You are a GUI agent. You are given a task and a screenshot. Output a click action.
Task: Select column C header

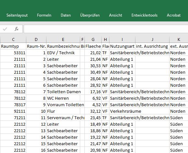coord(13,39)
